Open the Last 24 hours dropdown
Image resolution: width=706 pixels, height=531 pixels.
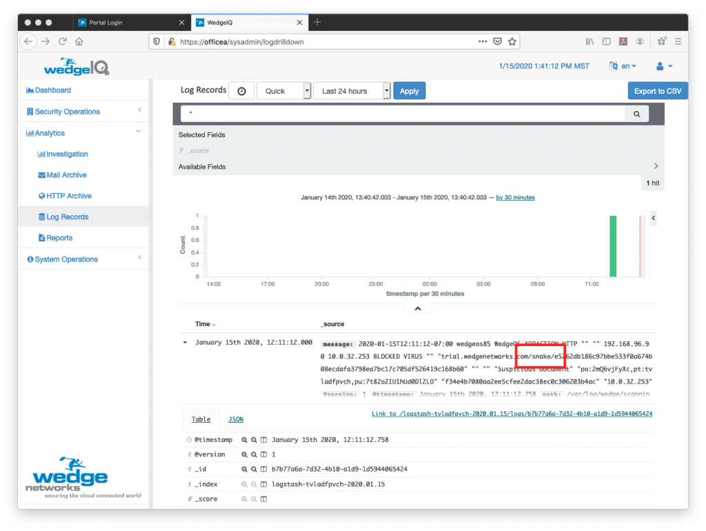pos(352,91)
